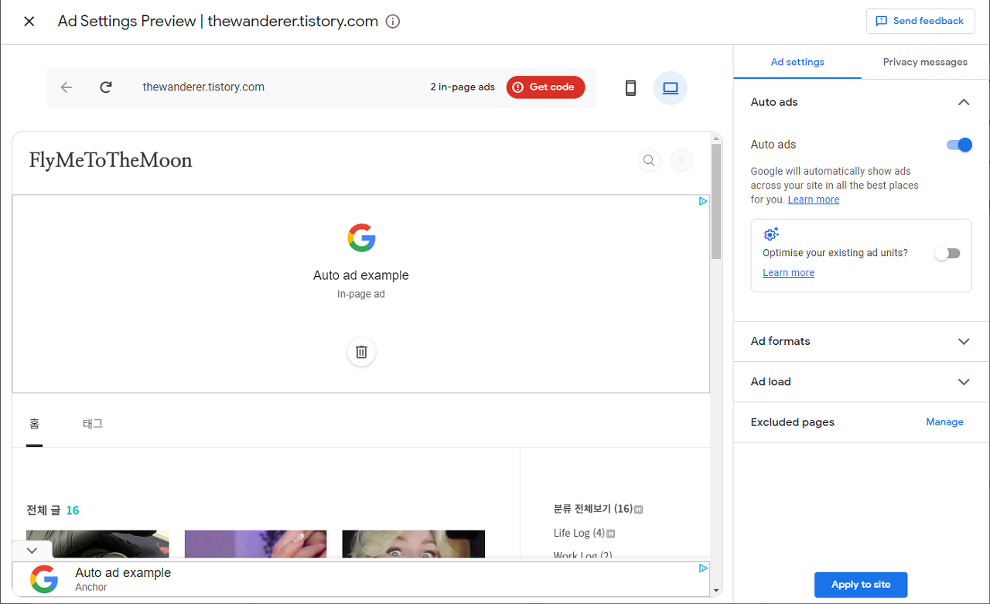Open the third post thumbnail with blonde hair
The height and width of the screenshot is (604, 990).
[x=413, y=544]
